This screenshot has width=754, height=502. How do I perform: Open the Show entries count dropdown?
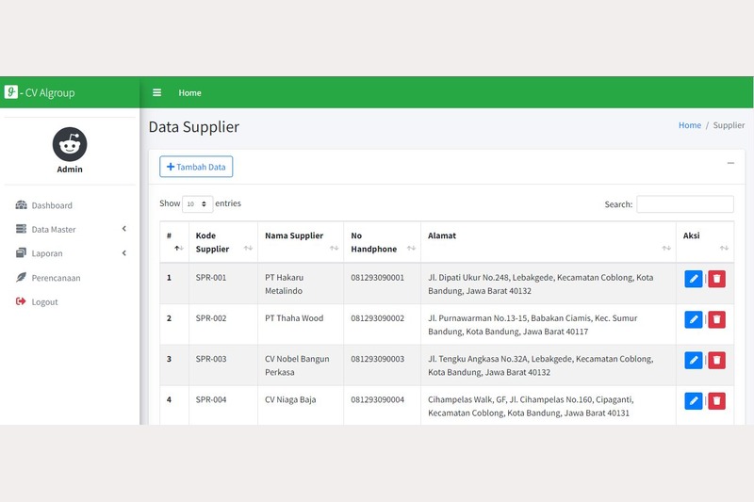[x=198, y=204]
